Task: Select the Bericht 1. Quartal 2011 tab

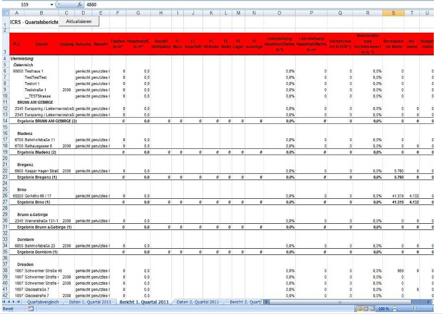Action: (144, 302)
